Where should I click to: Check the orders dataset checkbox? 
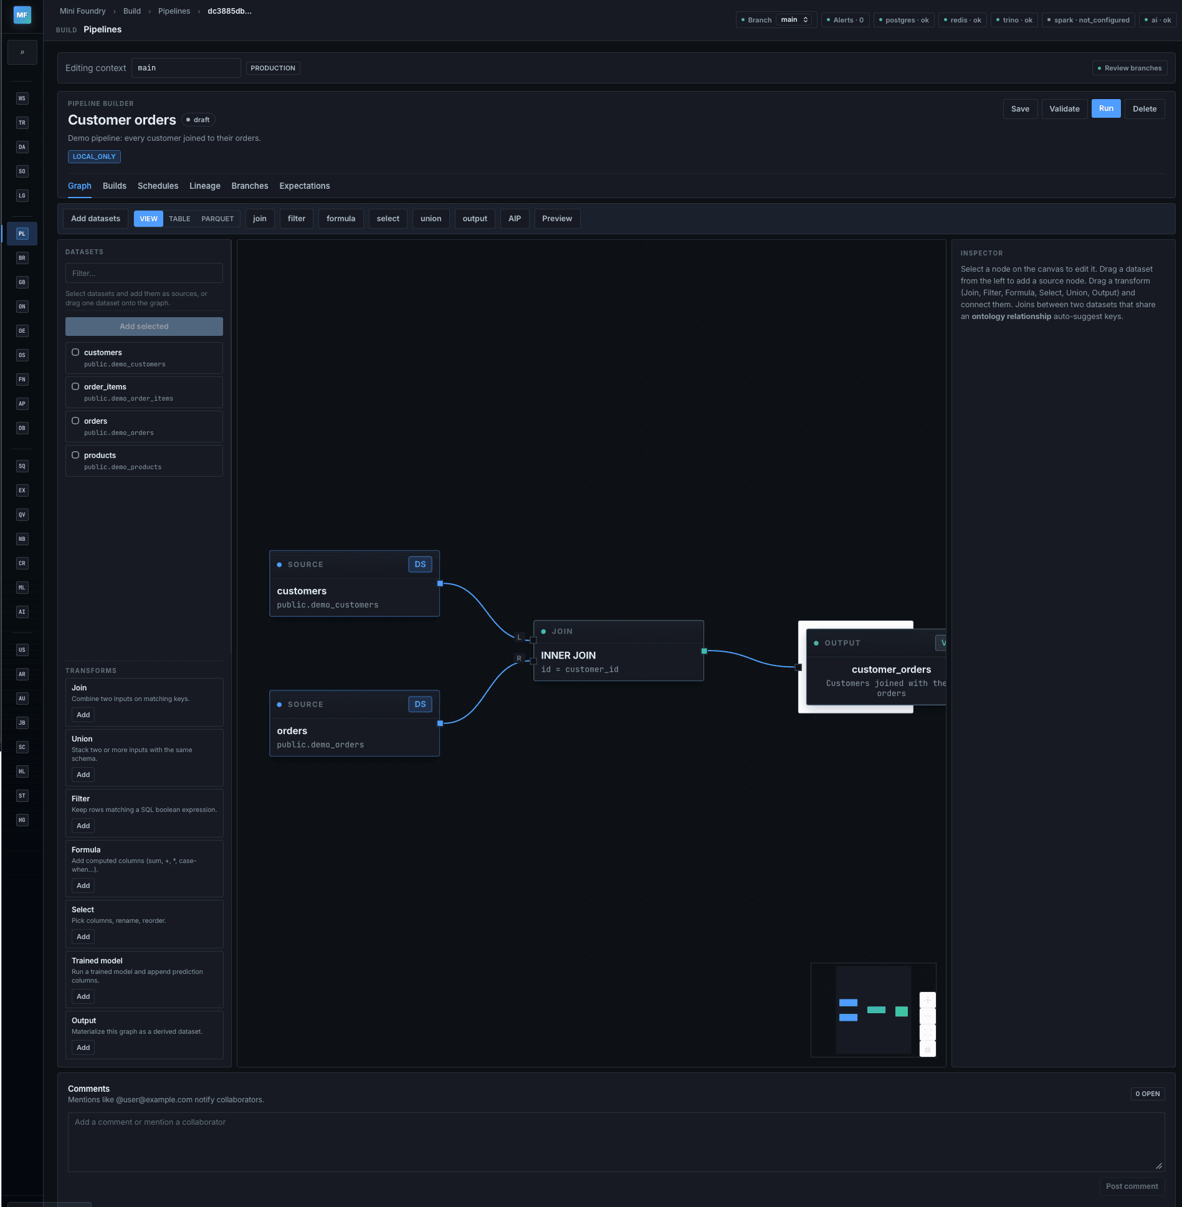click(x=75, y=421)
